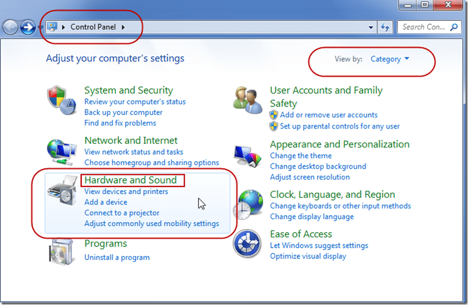Select Change desktop background link
Image resolution: width=468 pixels, height=305 pixels.
pyautogui.click(x=318, y=166)
